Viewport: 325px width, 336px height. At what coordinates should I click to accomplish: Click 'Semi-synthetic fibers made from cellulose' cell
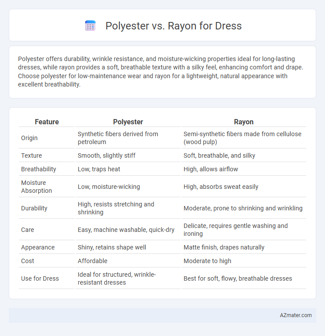tap(244, 138)
